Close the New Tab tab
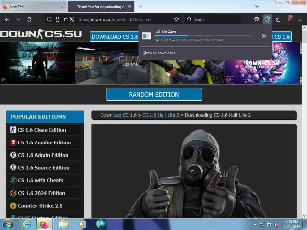Screen dimensions: 307x230 (62, 7)
